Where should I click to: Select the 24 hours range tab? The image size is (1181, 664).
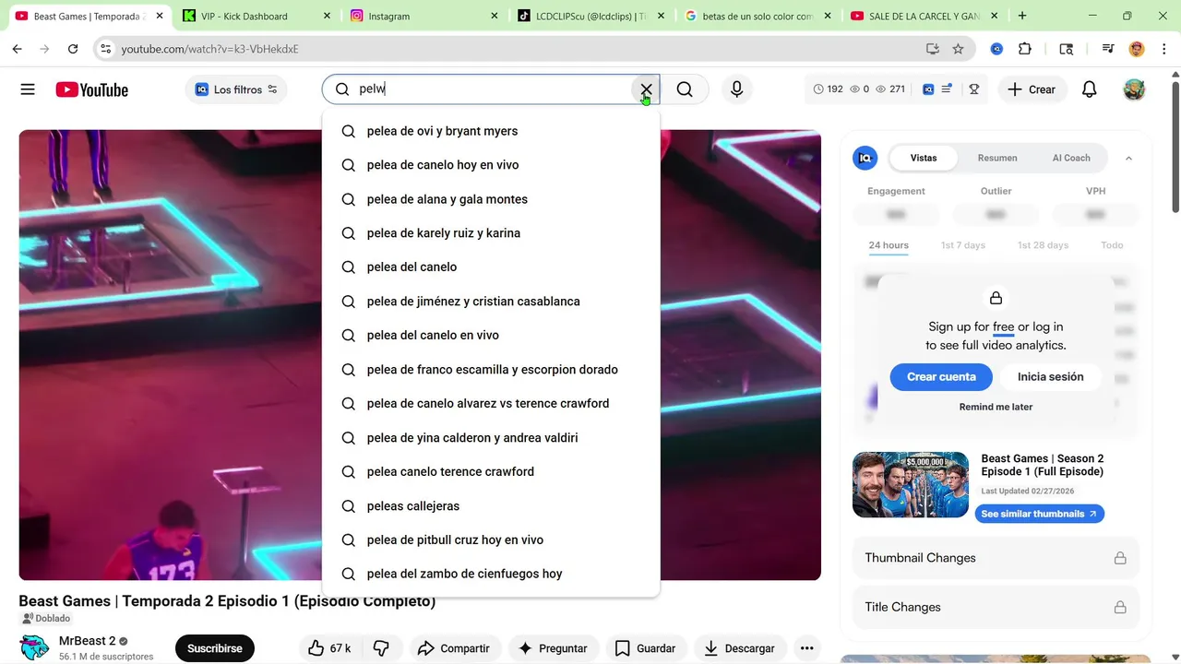click(889, 245)
